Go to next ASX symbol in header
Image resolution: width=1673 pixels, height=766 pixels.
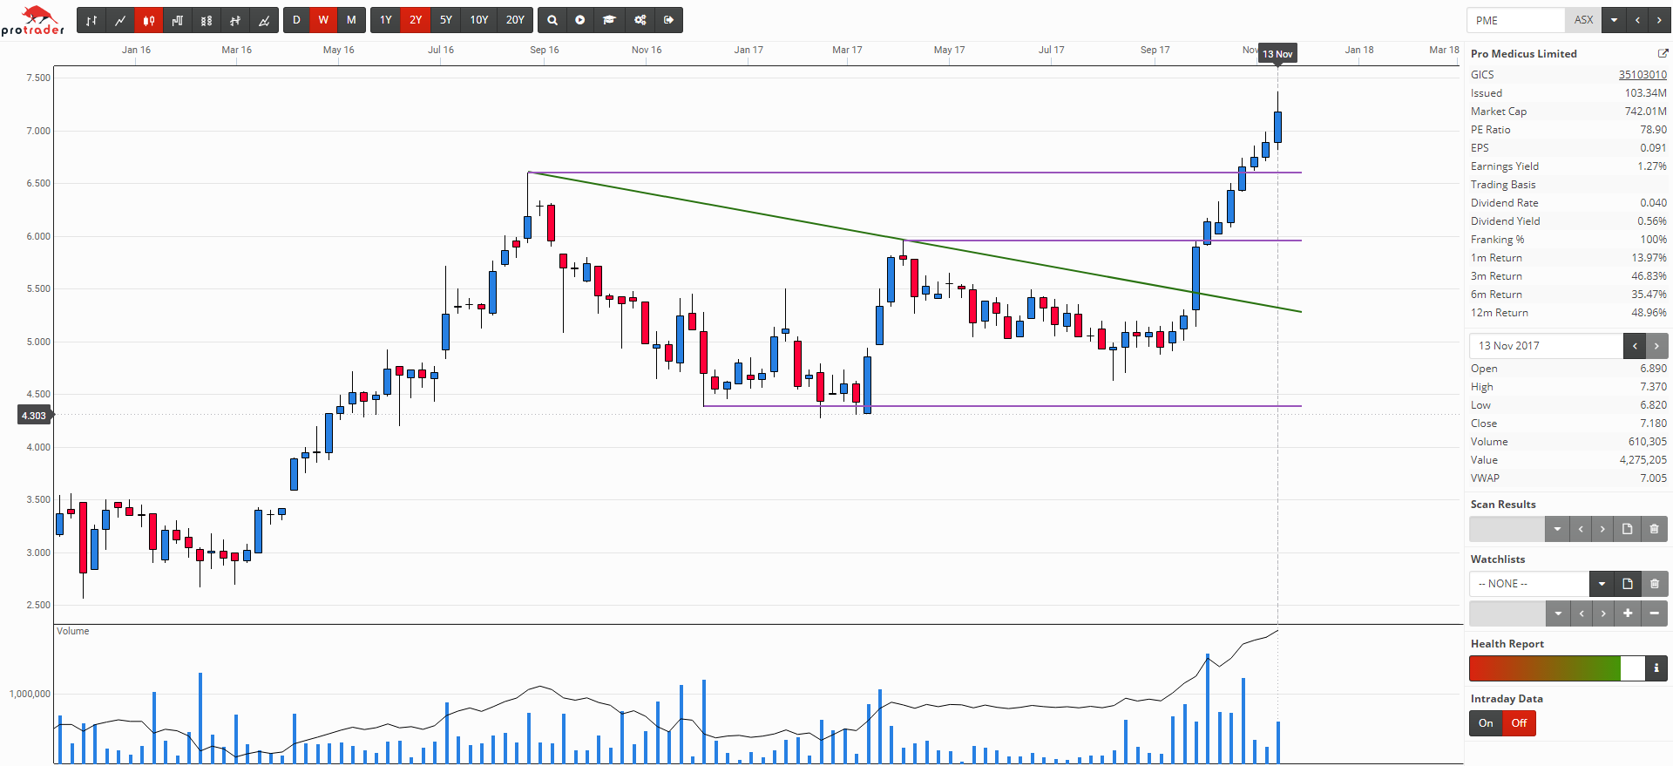[x=1658, y=20]
